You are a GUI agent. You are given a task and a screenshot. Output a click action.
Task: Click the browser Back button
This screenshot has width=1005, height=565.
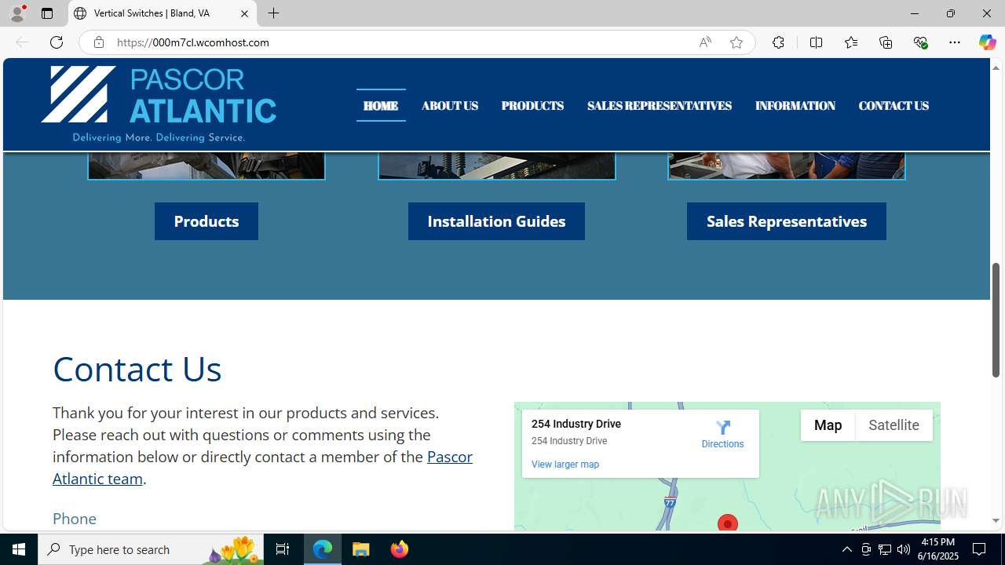click(x=22, y=42)
